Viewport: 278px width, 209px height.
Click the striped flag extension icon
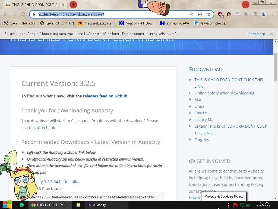237,14
